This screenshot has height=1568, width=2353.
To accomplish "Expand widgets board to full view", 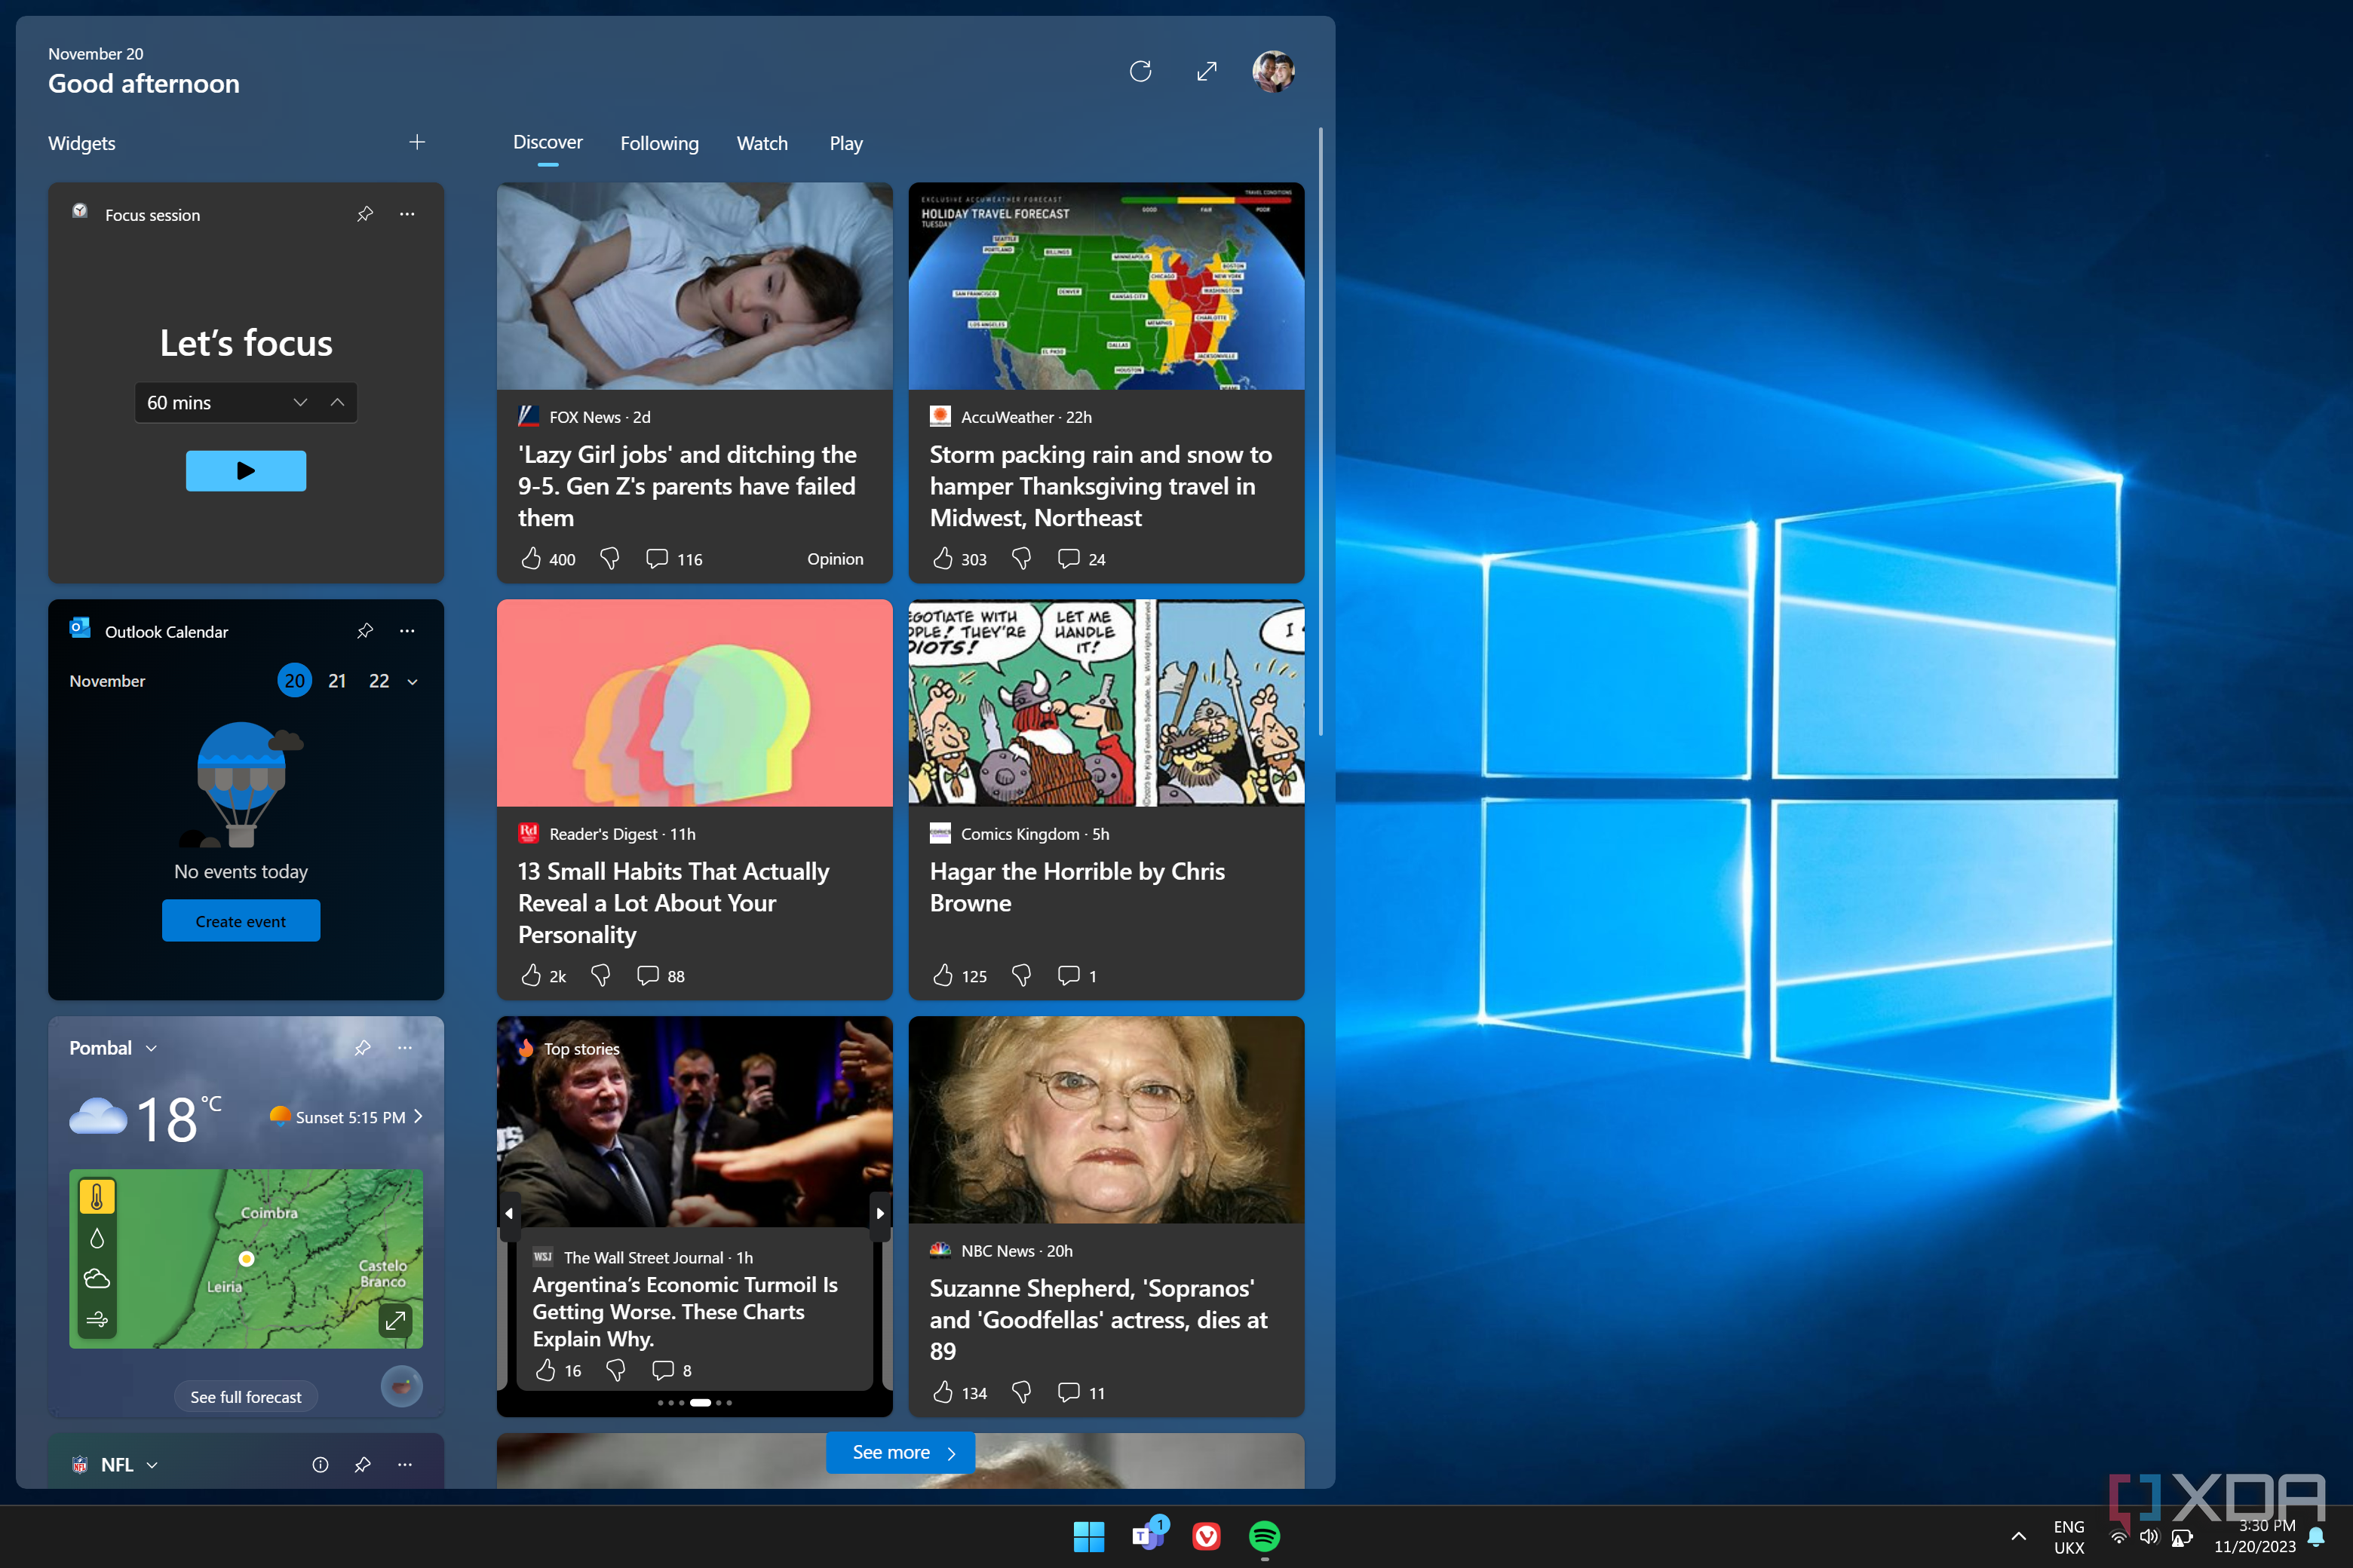I will click(x=1207, y=71).
